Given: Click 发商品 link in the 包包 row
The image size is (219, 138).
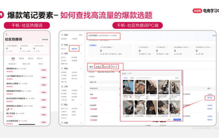Looking at the screenshot, I should (210, 94).
